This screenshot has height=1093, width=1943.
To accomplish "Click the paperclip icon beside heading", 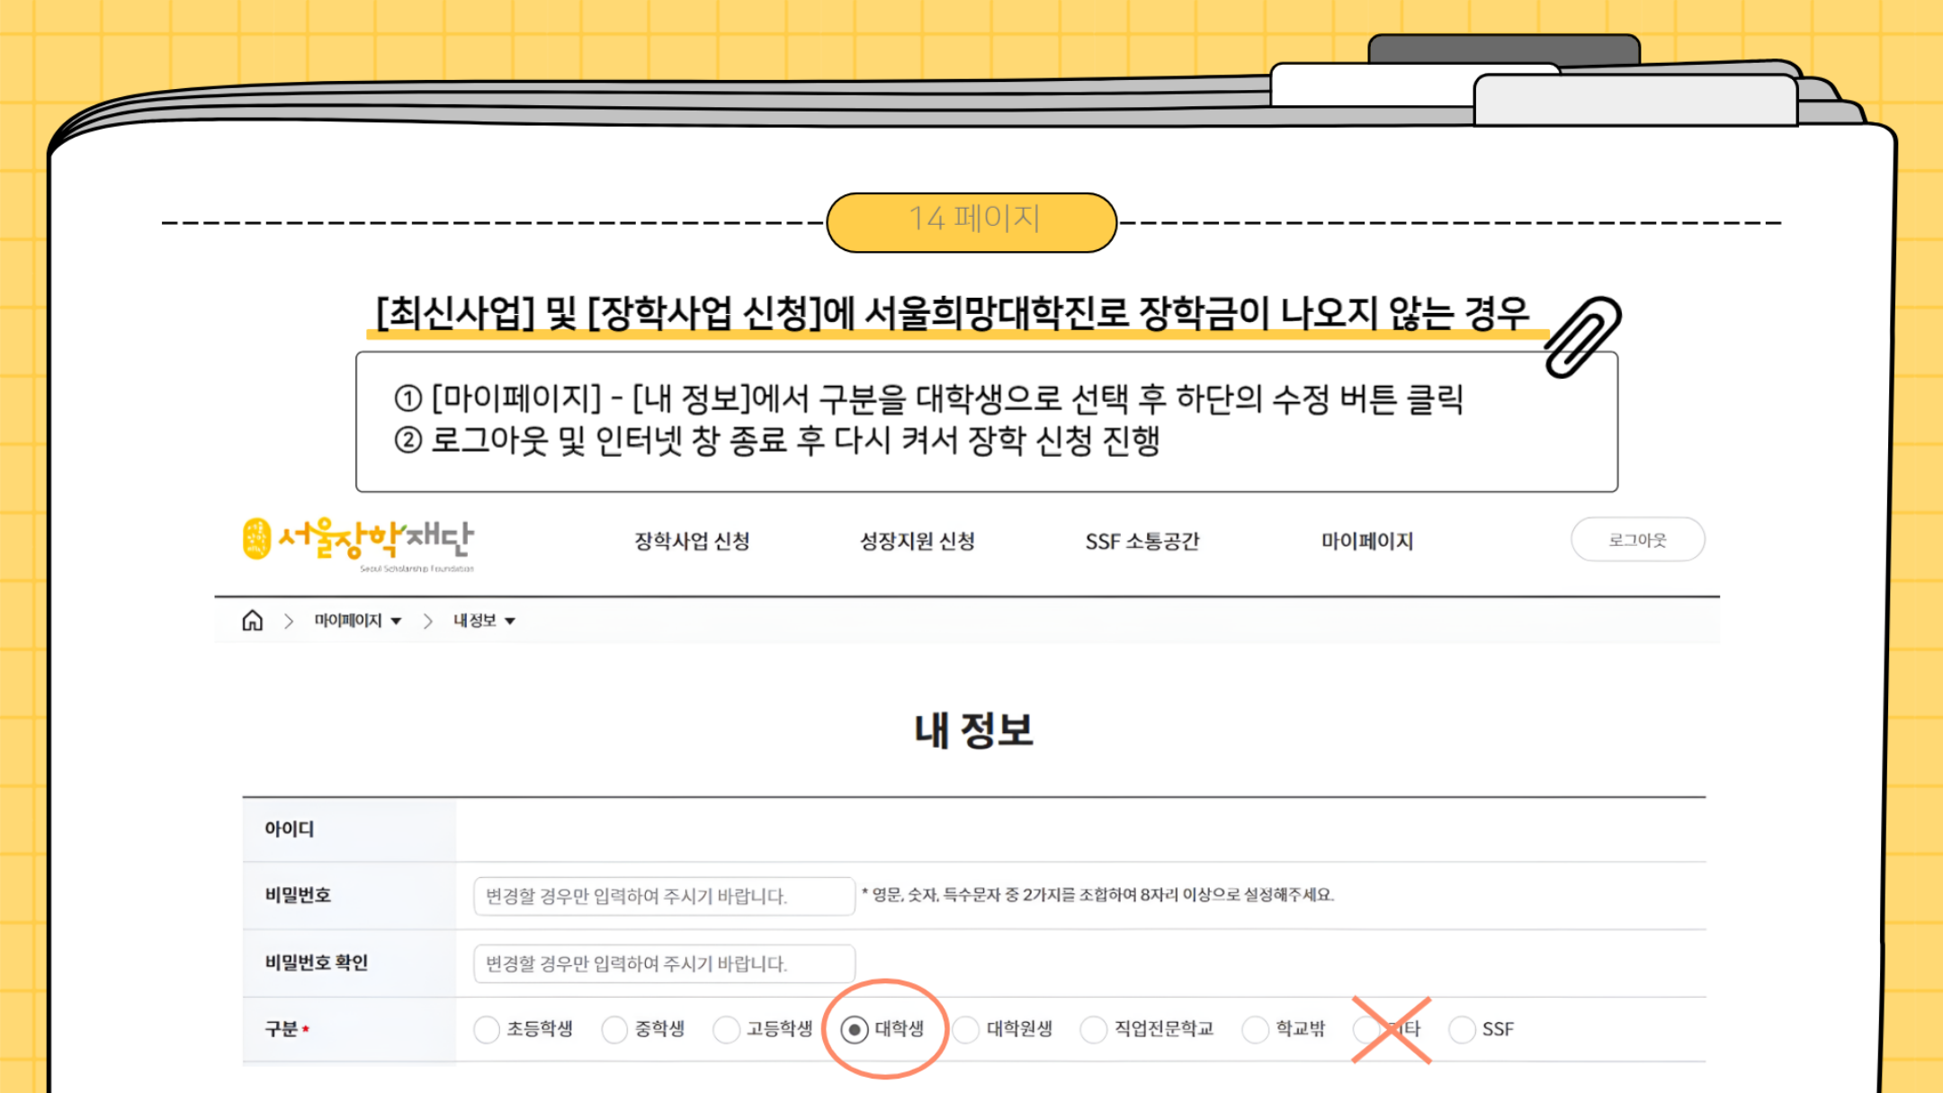I will (x=1582, y=336).
